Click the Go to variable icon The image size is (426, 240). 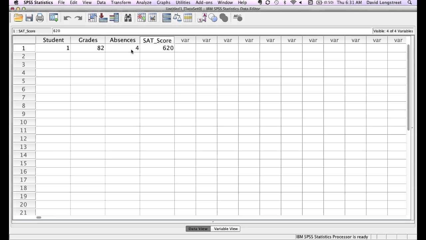[103, 18]
